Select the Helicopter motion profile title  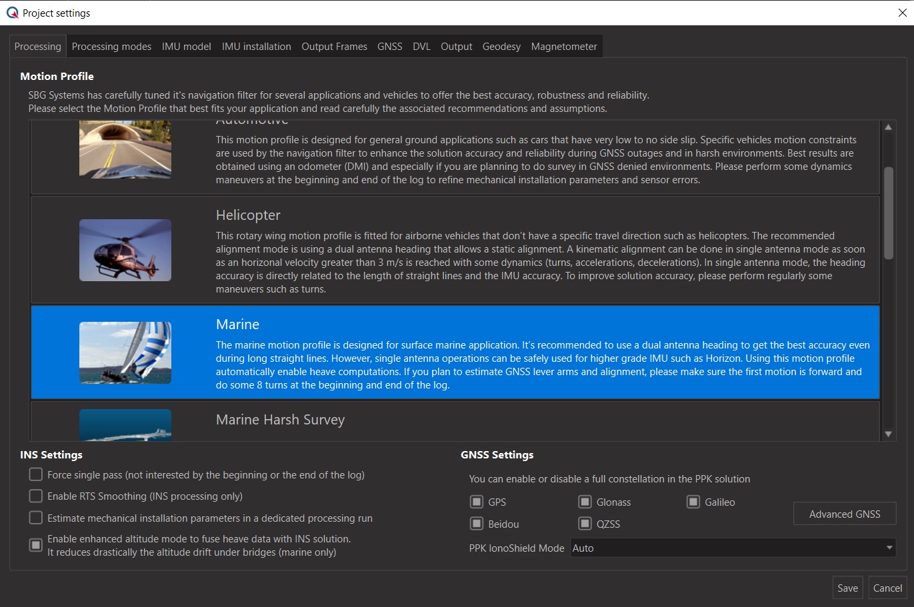click(x=248, y=215)
